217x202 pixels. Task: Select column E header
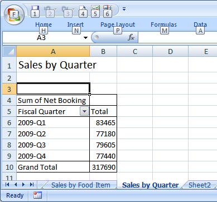tap(202, 51)
